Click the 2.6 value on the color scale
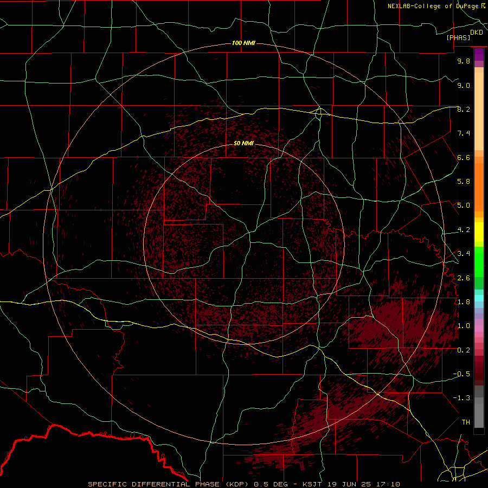488x488 pixels. click(464, 278)
